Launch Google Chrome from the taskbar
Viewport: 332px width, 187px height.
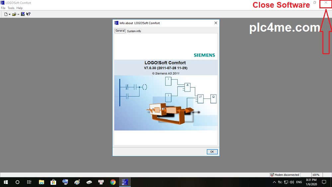coord(113,182)
